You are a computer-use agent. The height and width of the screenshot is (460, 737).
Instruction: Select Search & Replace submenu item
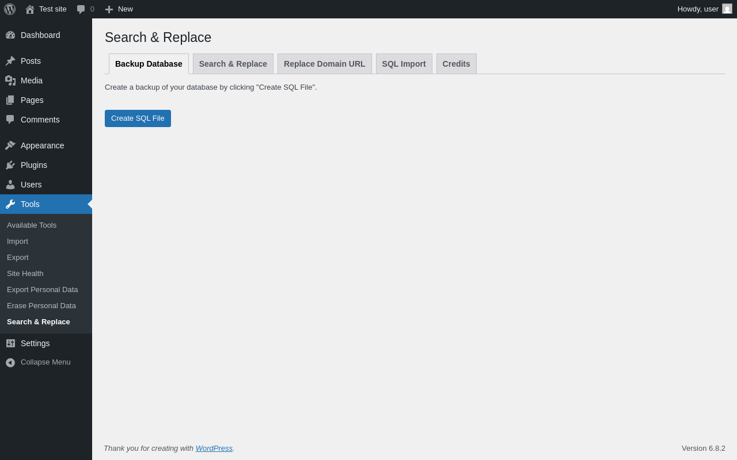(39, 322)
